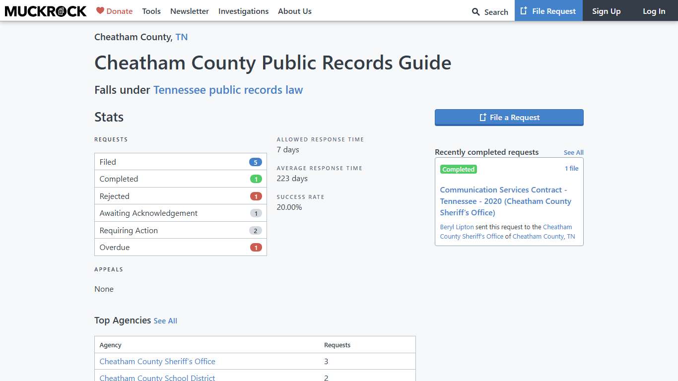Viewport: 678px width, 381px height.
Task: Click the Requiring Action row
Action: click(x=181, y=230)
